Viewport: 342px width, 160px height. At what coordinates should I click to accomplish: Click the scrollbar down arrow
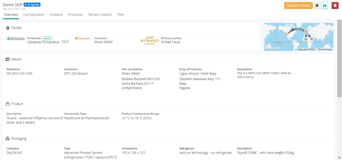[x=340, y=158]
